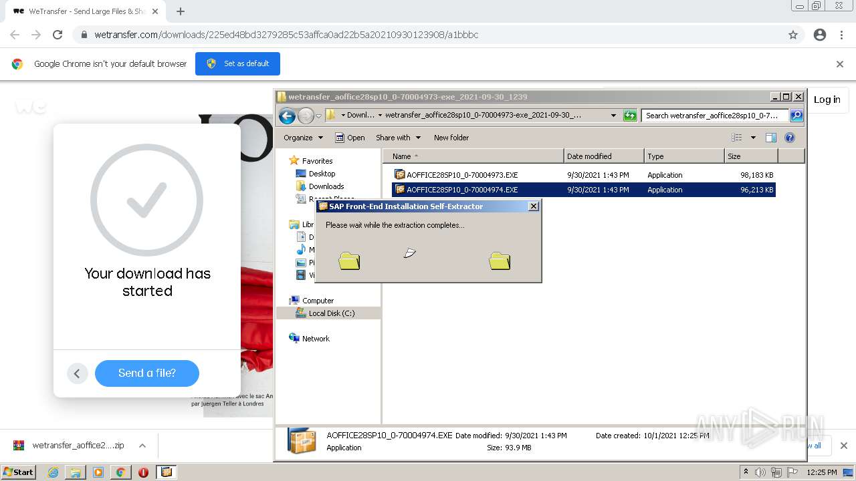Open Windows Explorer from taskbar
This screenshot has width=856, height=481.
(x=76, y=472)
